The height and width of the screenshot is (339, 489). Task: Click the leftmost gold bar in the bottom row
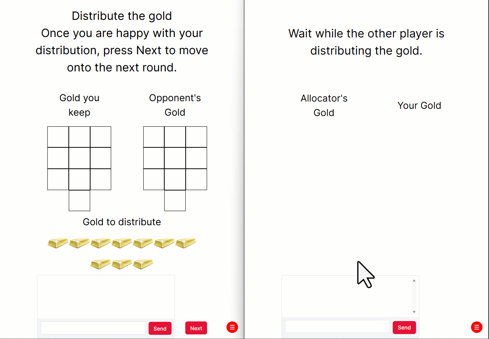[100, 264]
